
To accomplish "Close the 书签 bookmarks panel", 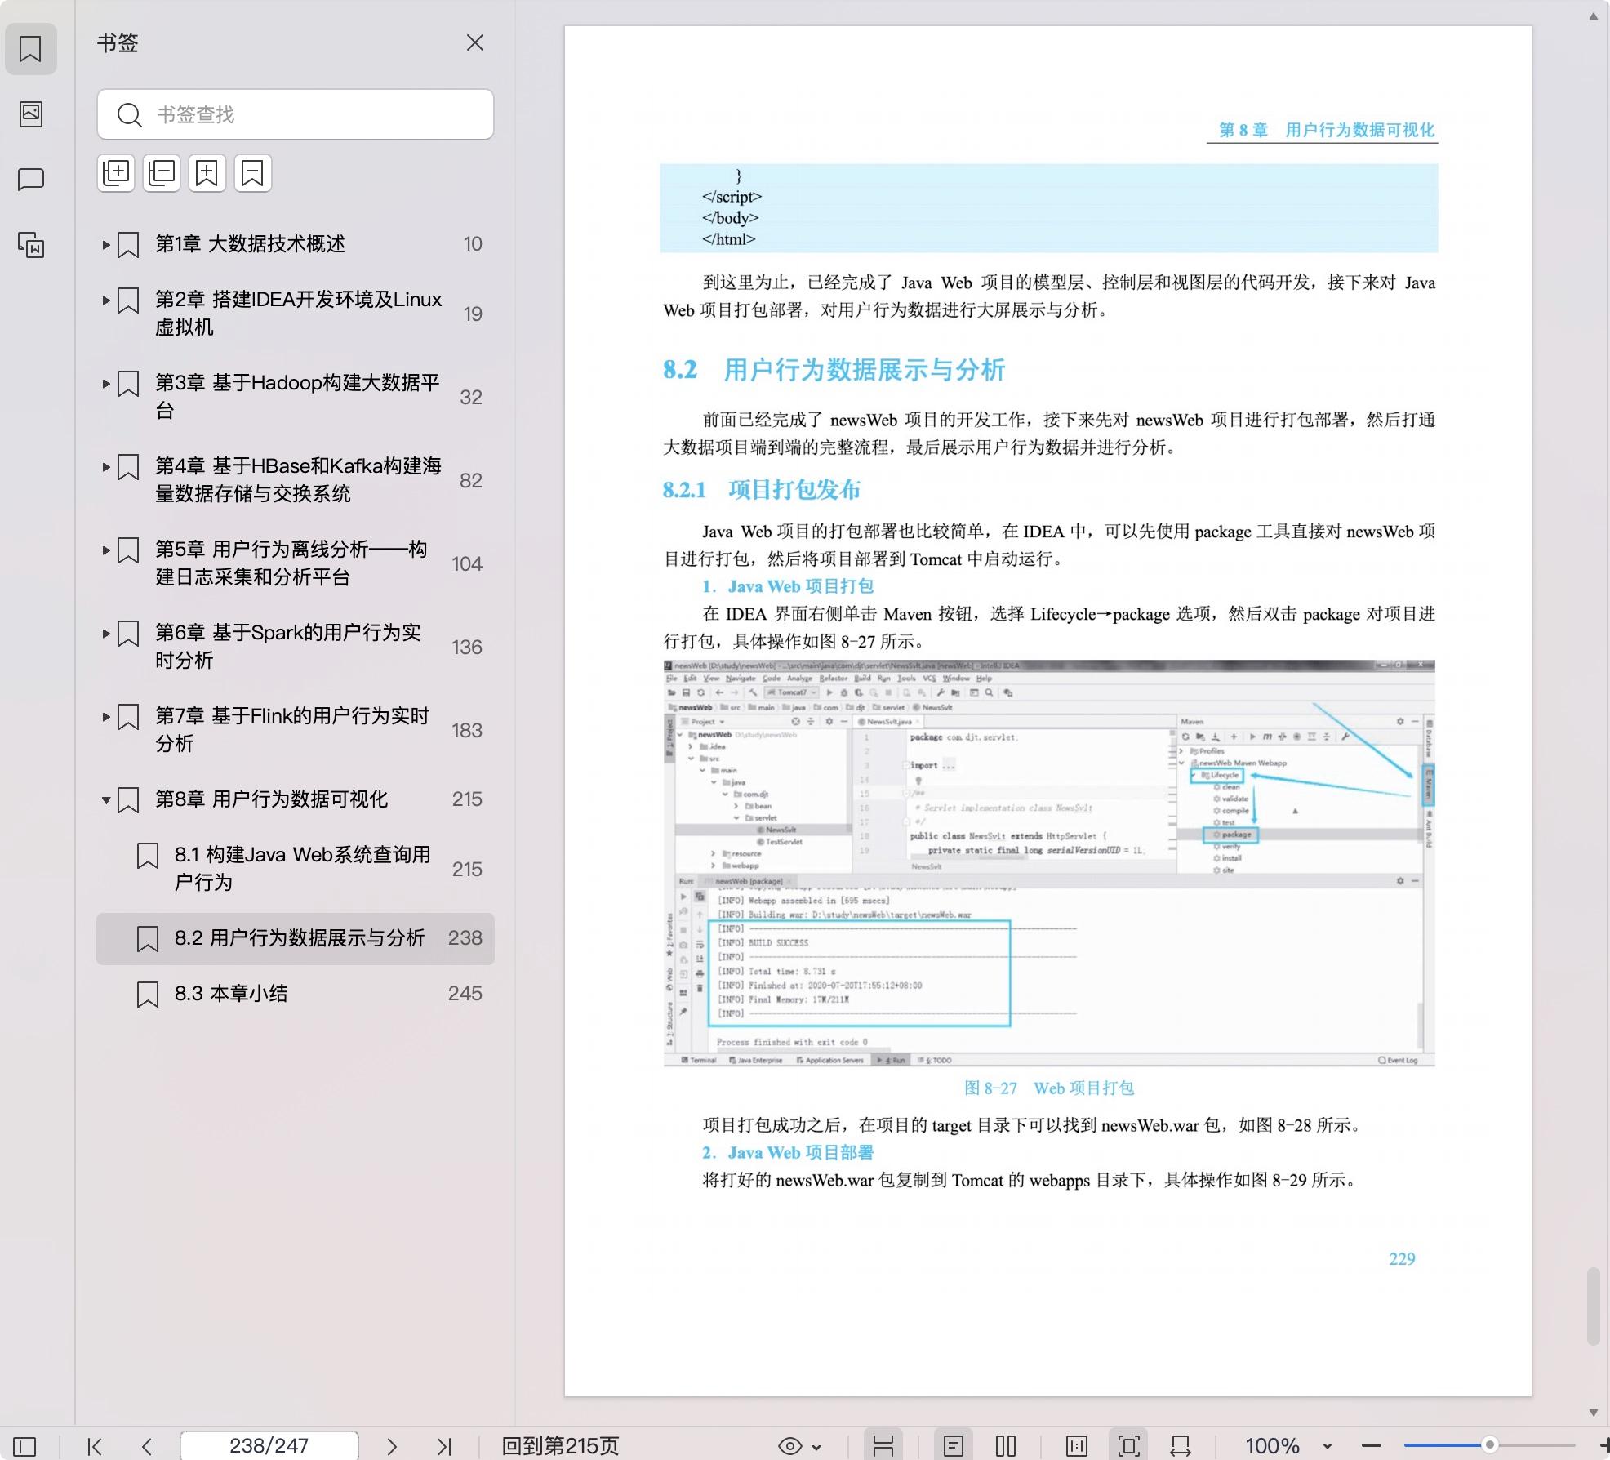I will point(475,42).
